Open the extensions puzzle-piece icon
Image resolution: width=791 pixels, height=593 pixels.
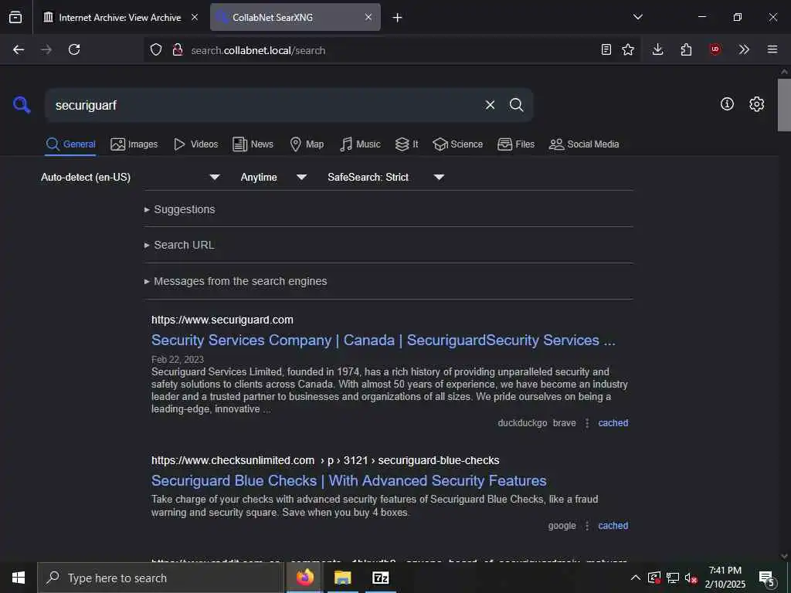pyautogui.click(x=686, y=49)
